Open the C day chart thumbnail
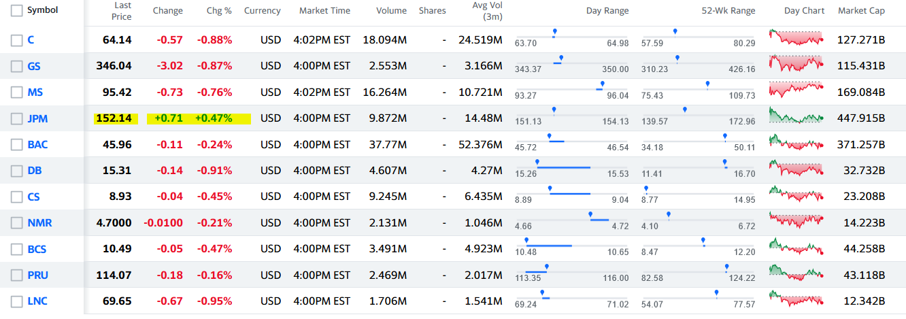 click(x=796, y=37)
